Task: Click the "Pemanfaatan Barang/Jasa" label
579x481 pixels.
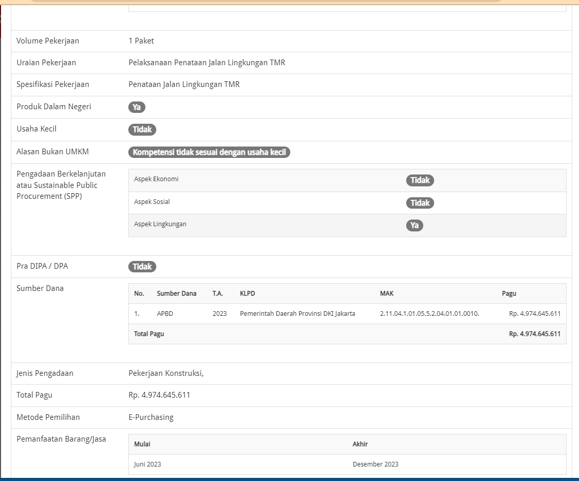Action: [61, 439]
